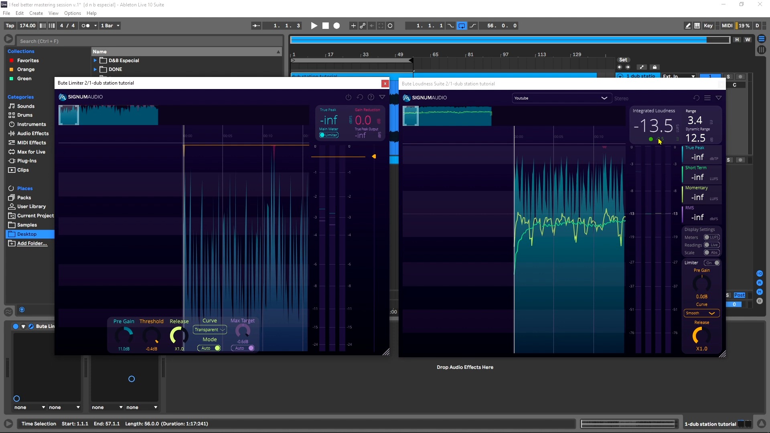Select the Clips category
The image size is (770, 433).
(x=23, y=170)
